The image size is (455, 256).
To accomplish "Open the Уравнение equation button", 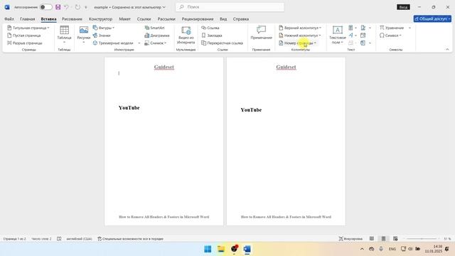I will (392, 28).
